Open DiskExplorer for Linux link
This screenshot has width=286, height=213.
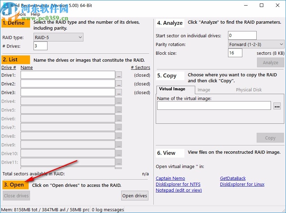[242, 184]
